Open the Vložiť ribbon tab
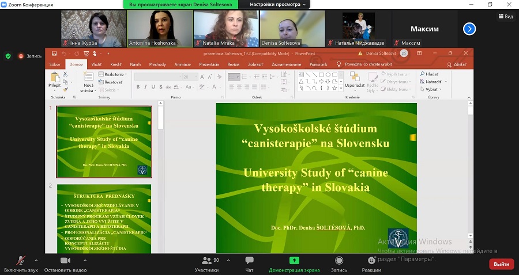The image size is (519, 275). click(96, 64)
